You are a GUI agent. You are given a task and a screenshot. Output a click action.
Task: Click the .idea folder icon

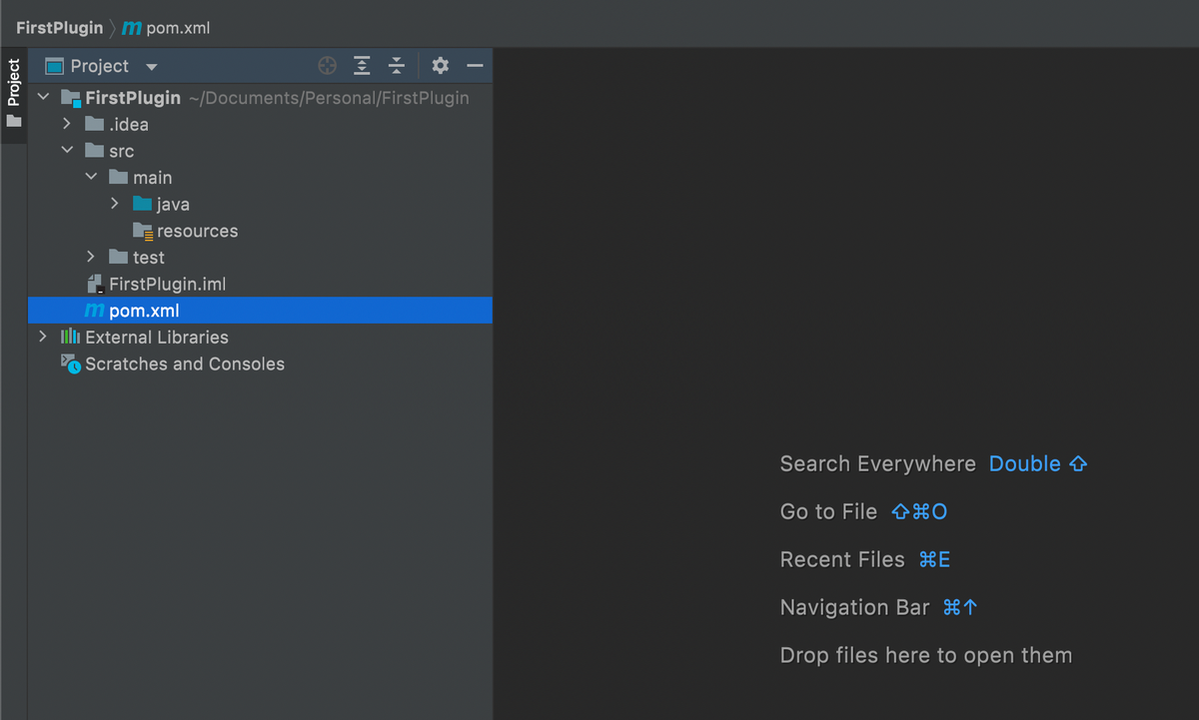(95, 124)
